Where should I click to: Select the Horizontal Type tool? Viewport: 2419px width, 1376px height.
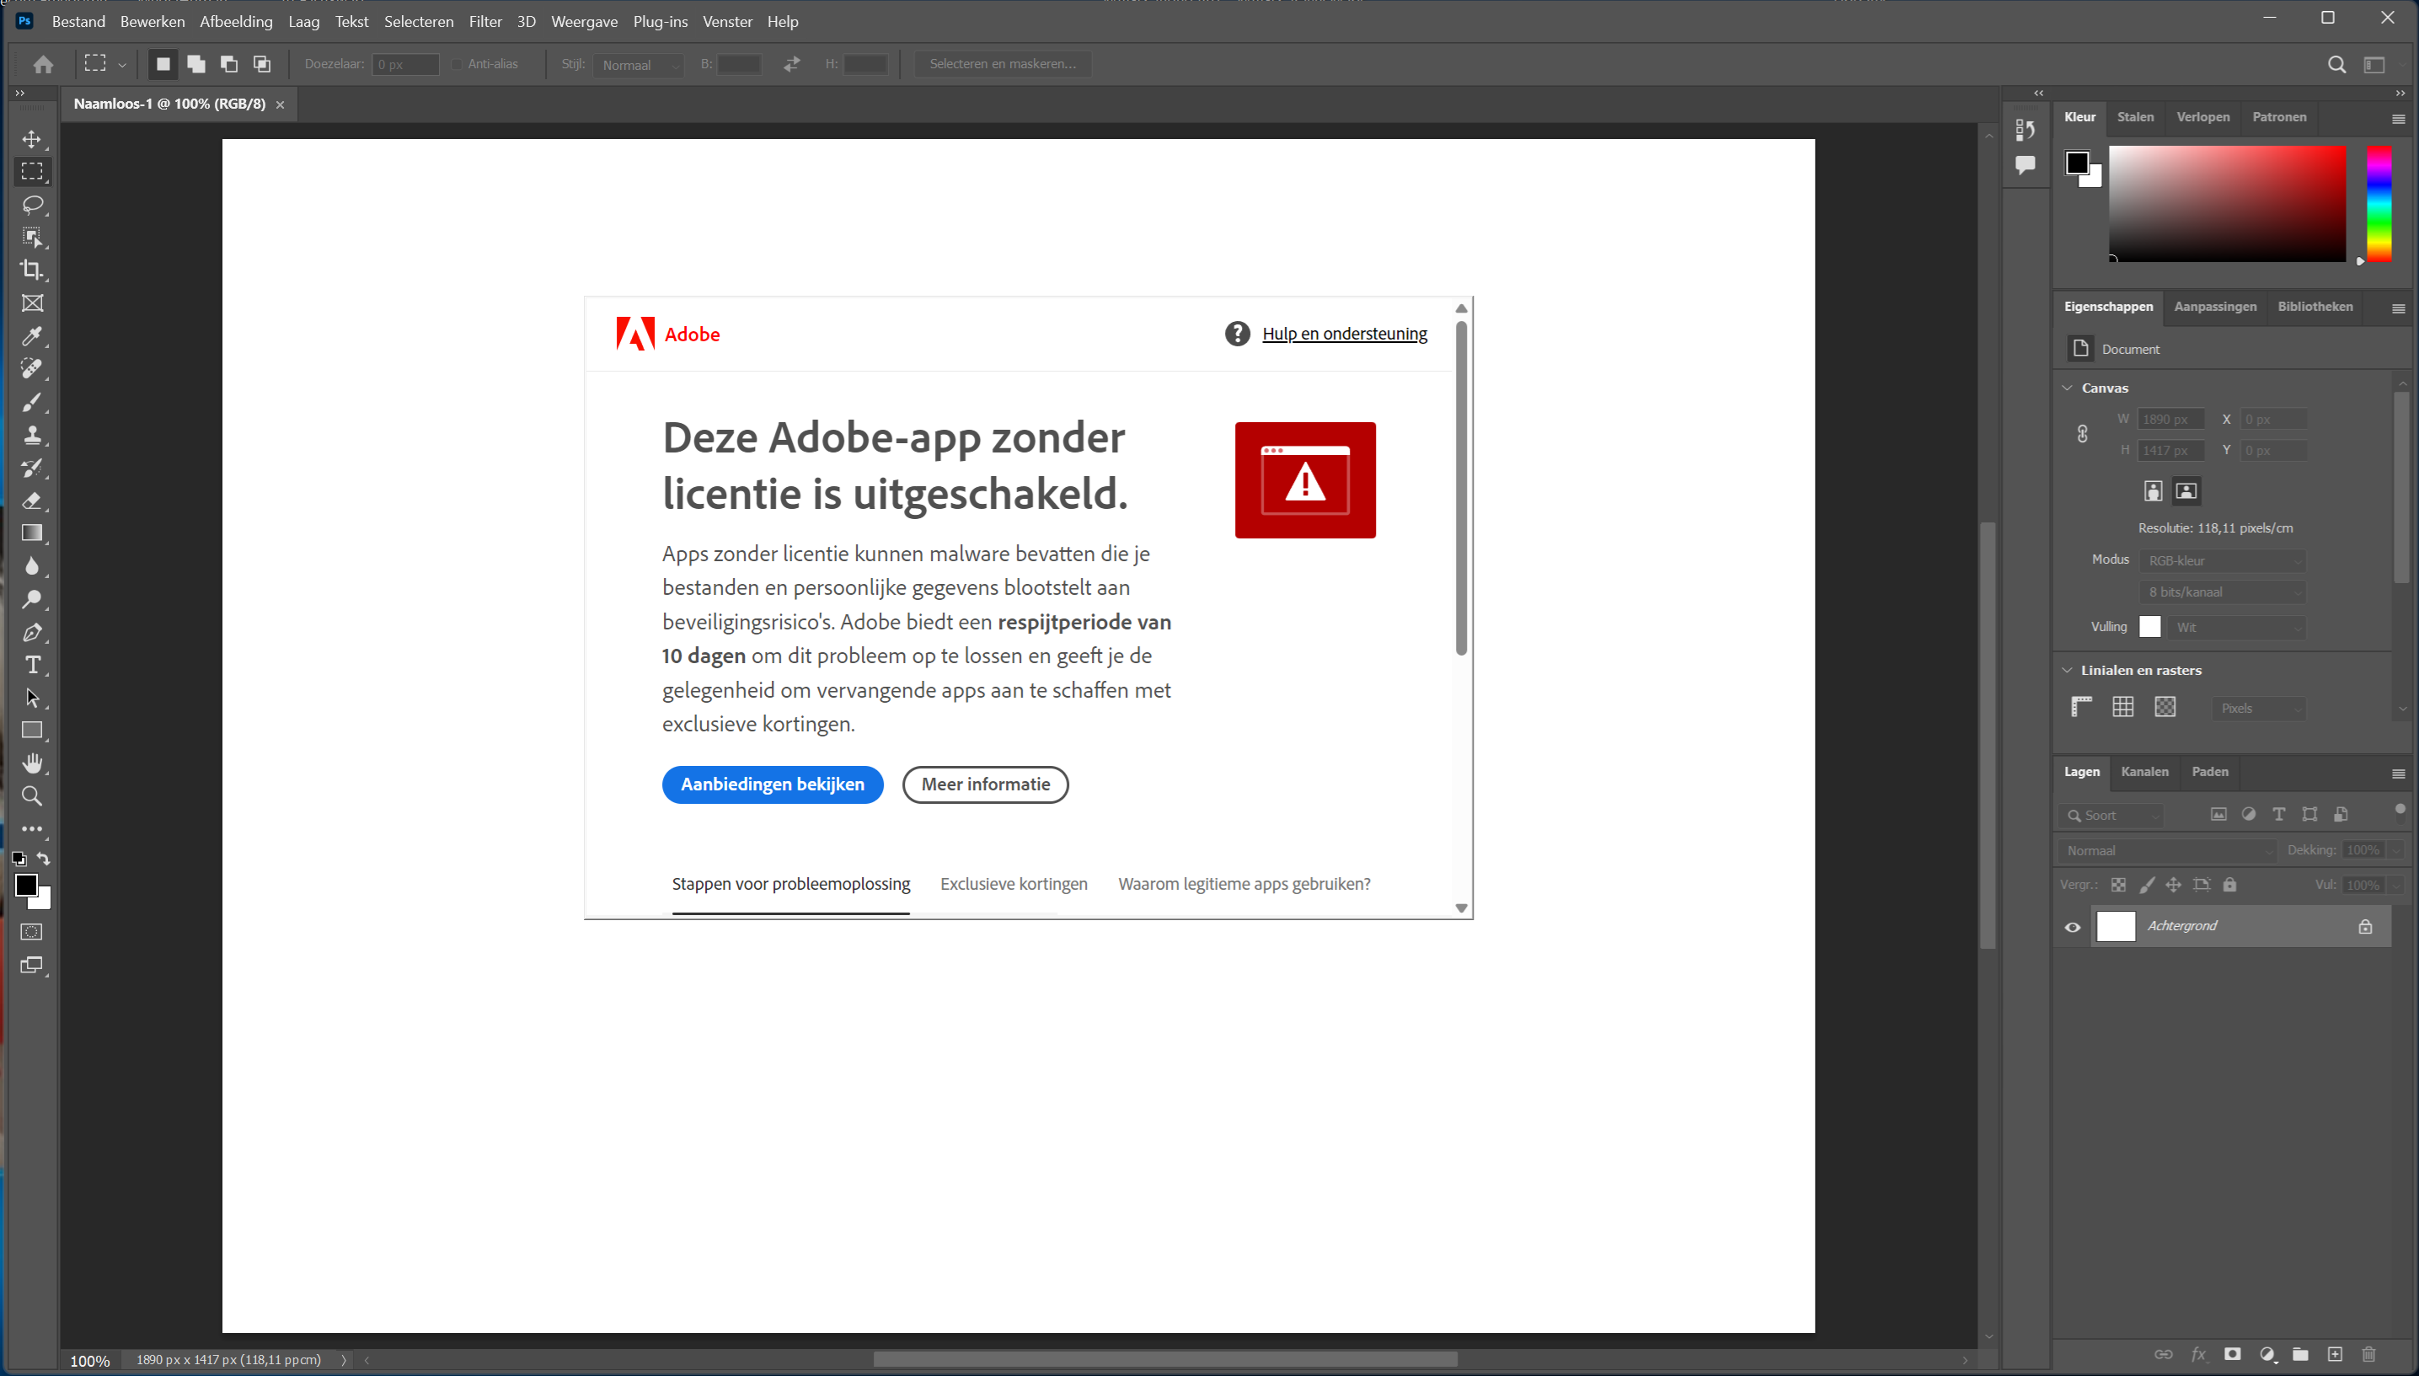click(x=32, y=666)
